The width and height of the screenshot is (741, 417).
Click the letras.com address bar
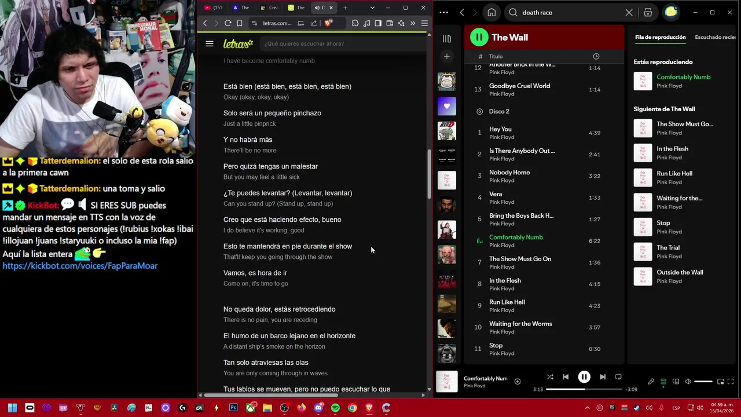277,23
